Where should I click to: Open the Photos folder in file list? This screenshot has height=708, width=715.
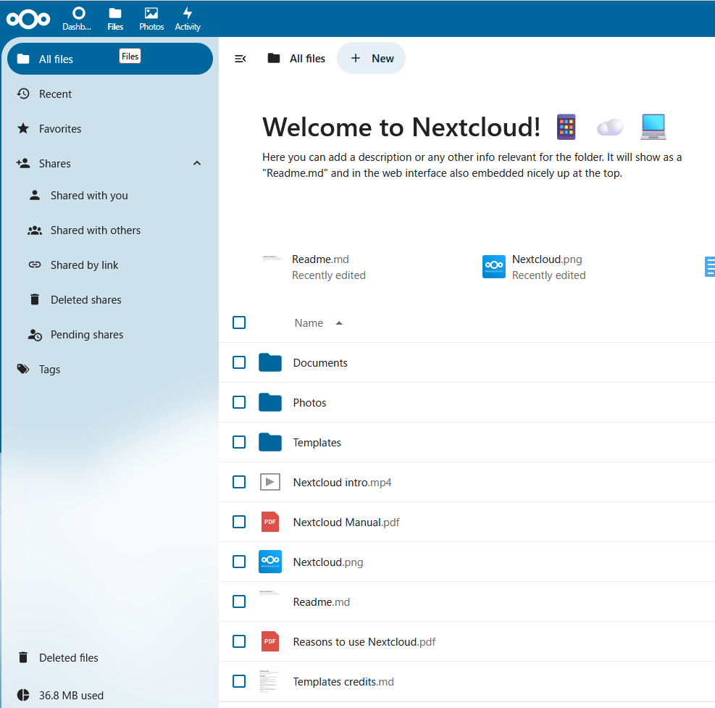click(309, 403)
